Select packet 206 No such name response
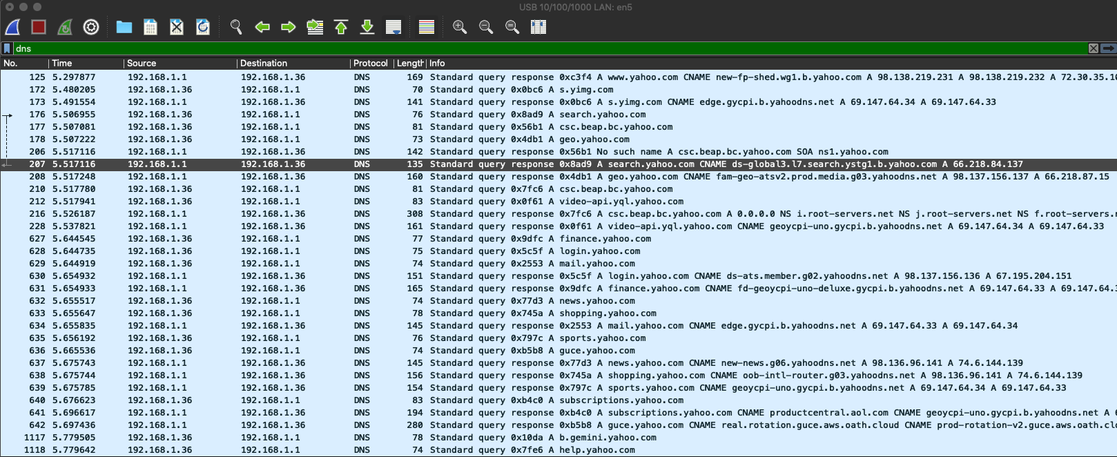This screenshot has height=457, width=1117. (558, 152)
